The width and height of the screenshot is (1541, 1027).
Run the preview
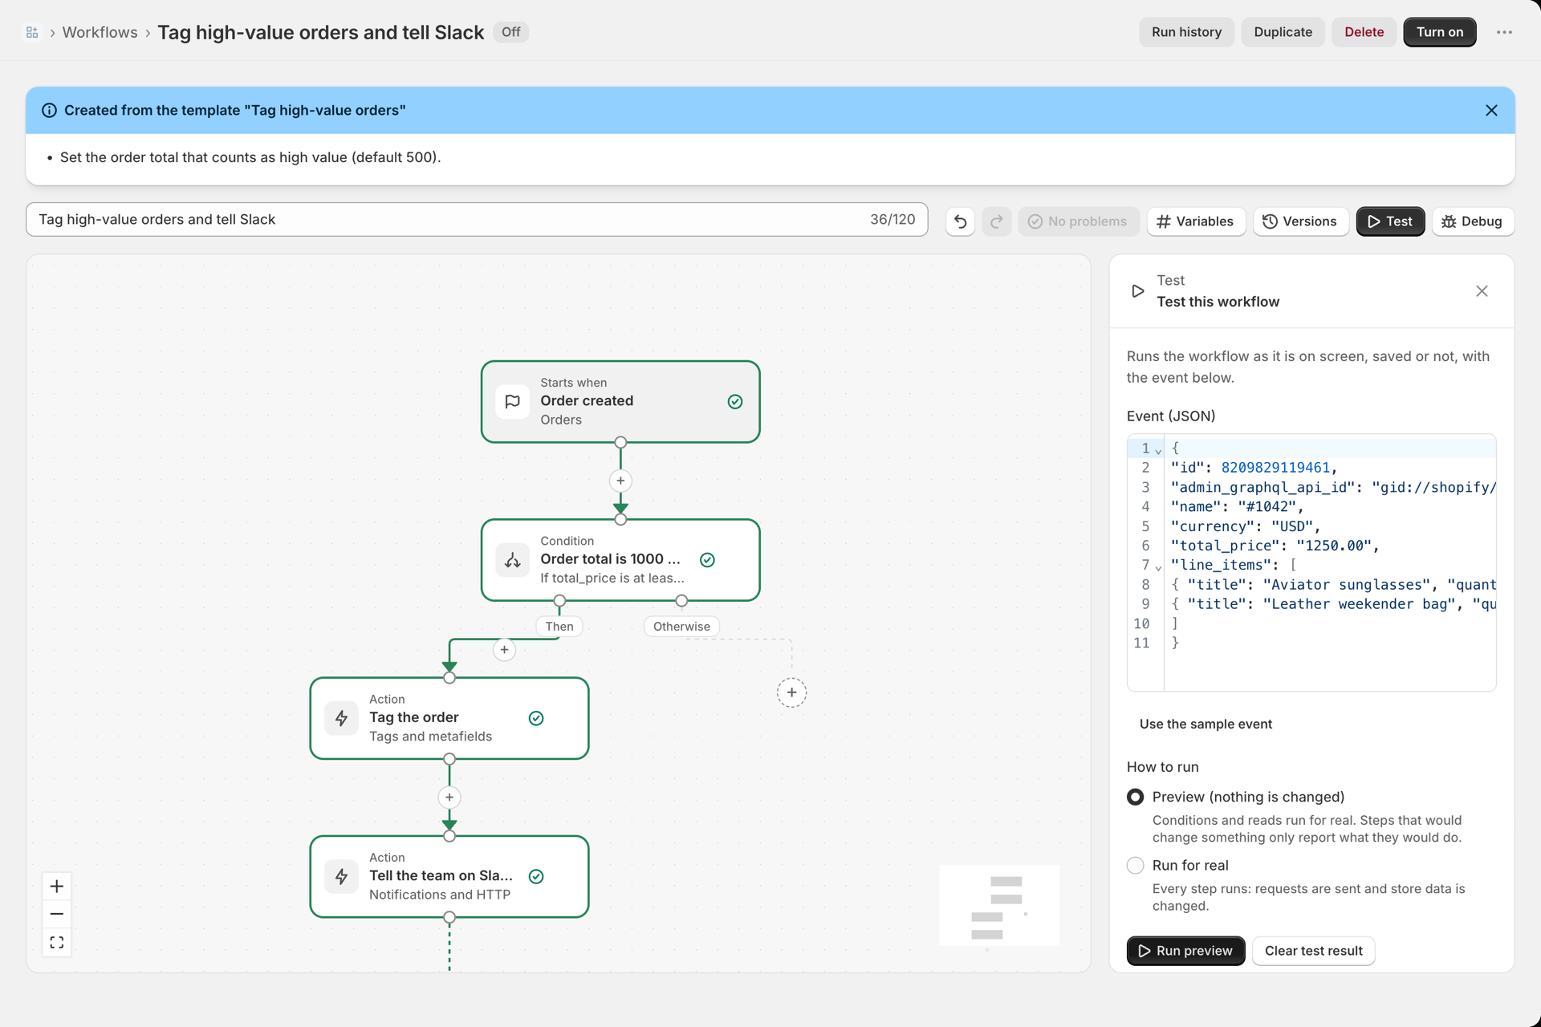coord(1185,951)
